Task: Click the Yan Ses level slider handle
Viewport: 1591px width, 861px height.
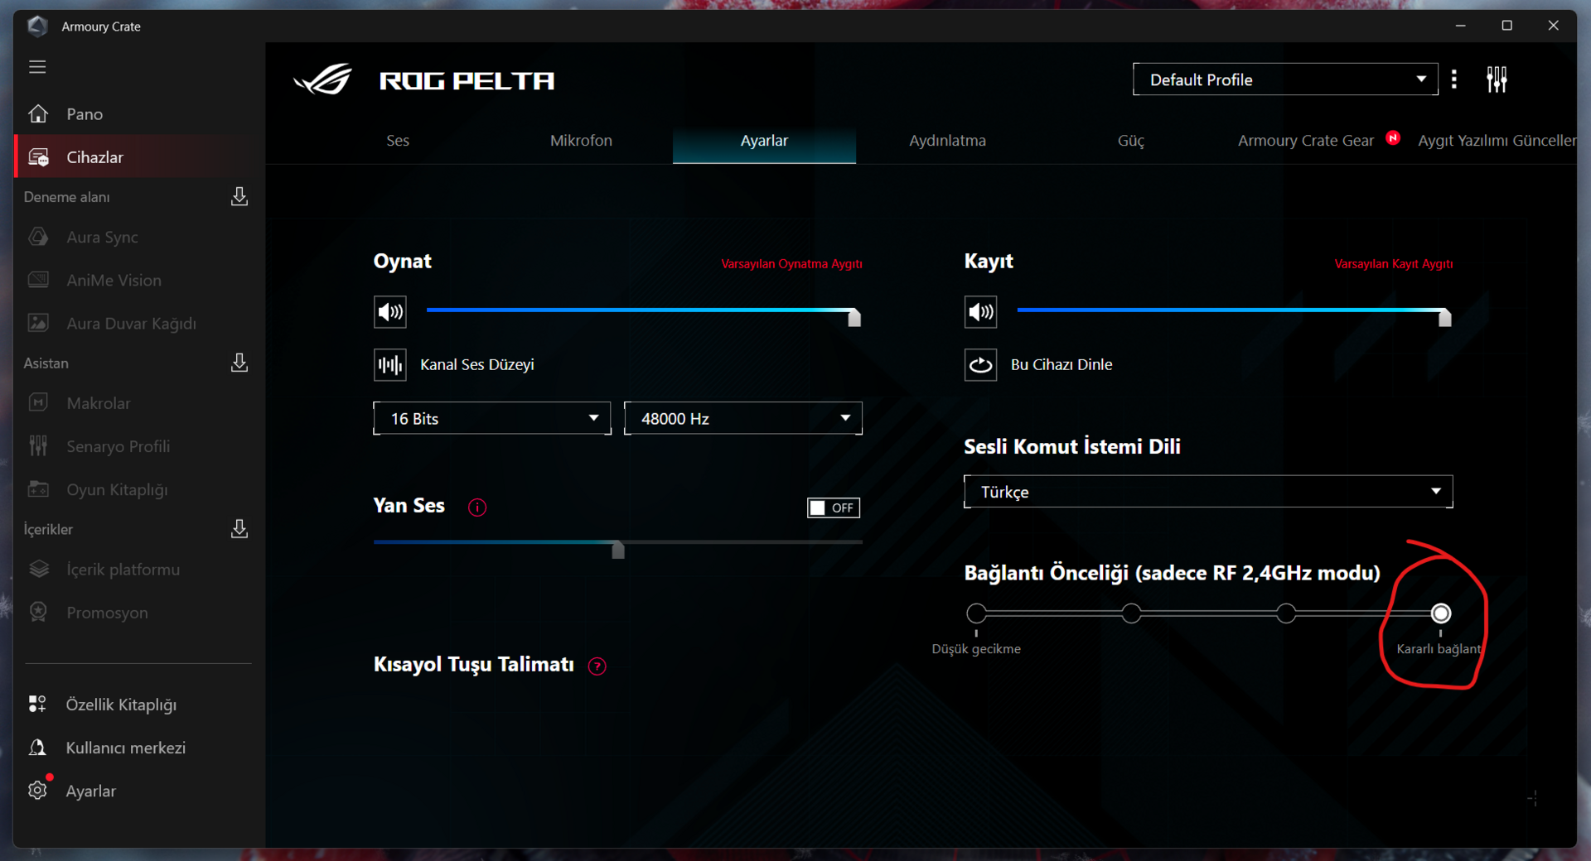Action: tap(618, 550)
